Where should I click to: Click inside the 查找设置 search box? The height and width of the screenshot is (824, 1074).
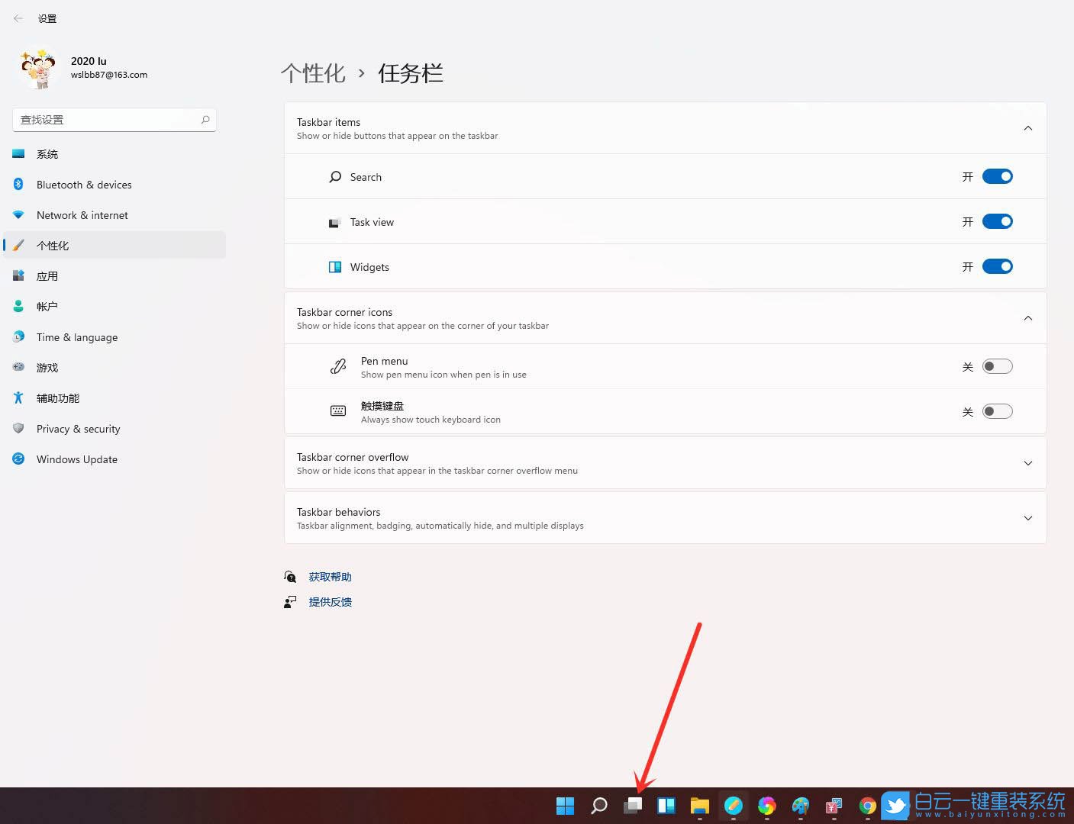coord(107,119)
